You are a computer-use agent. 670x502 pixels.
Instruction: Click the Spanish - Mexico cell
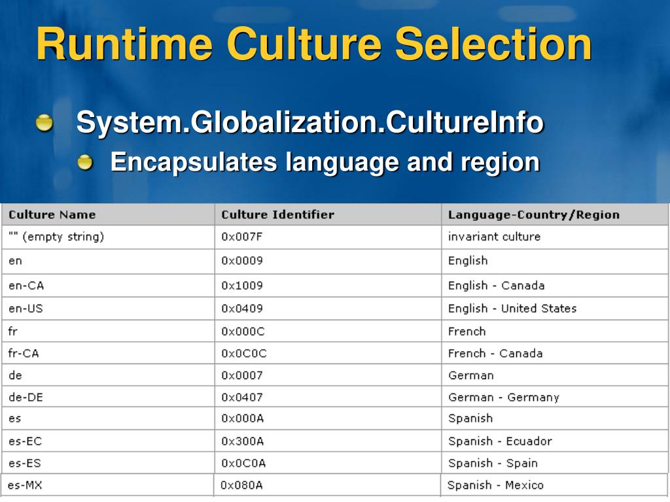click(x=554, y=486)
